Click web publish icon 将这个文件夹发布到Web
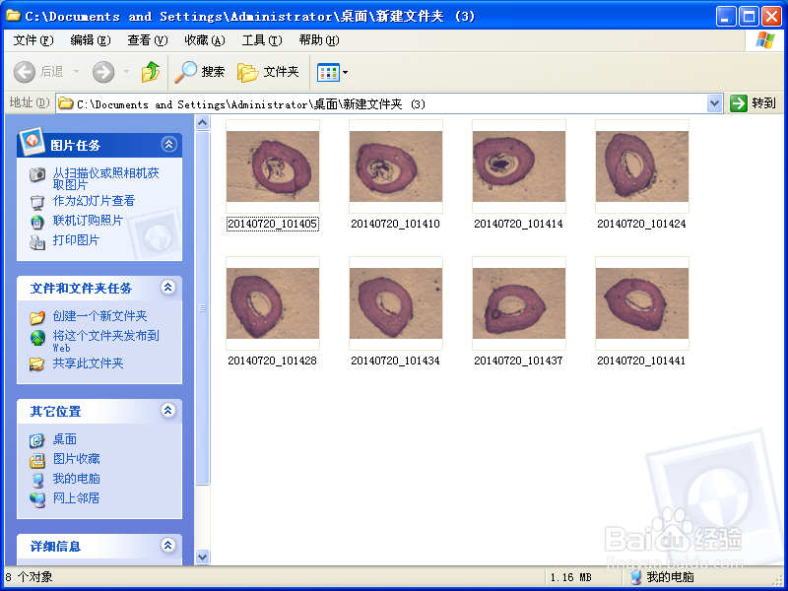Viewport: 788px width, 591px height. coord(37,338)
